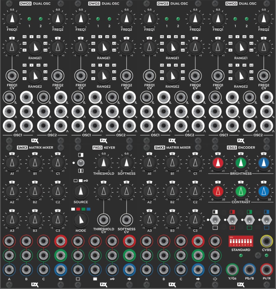Click FREQ2 CV jack on rightmost DWO3 module
This screenshot has height=289, width=276.
pyautogui.click(x=264, y=76)
